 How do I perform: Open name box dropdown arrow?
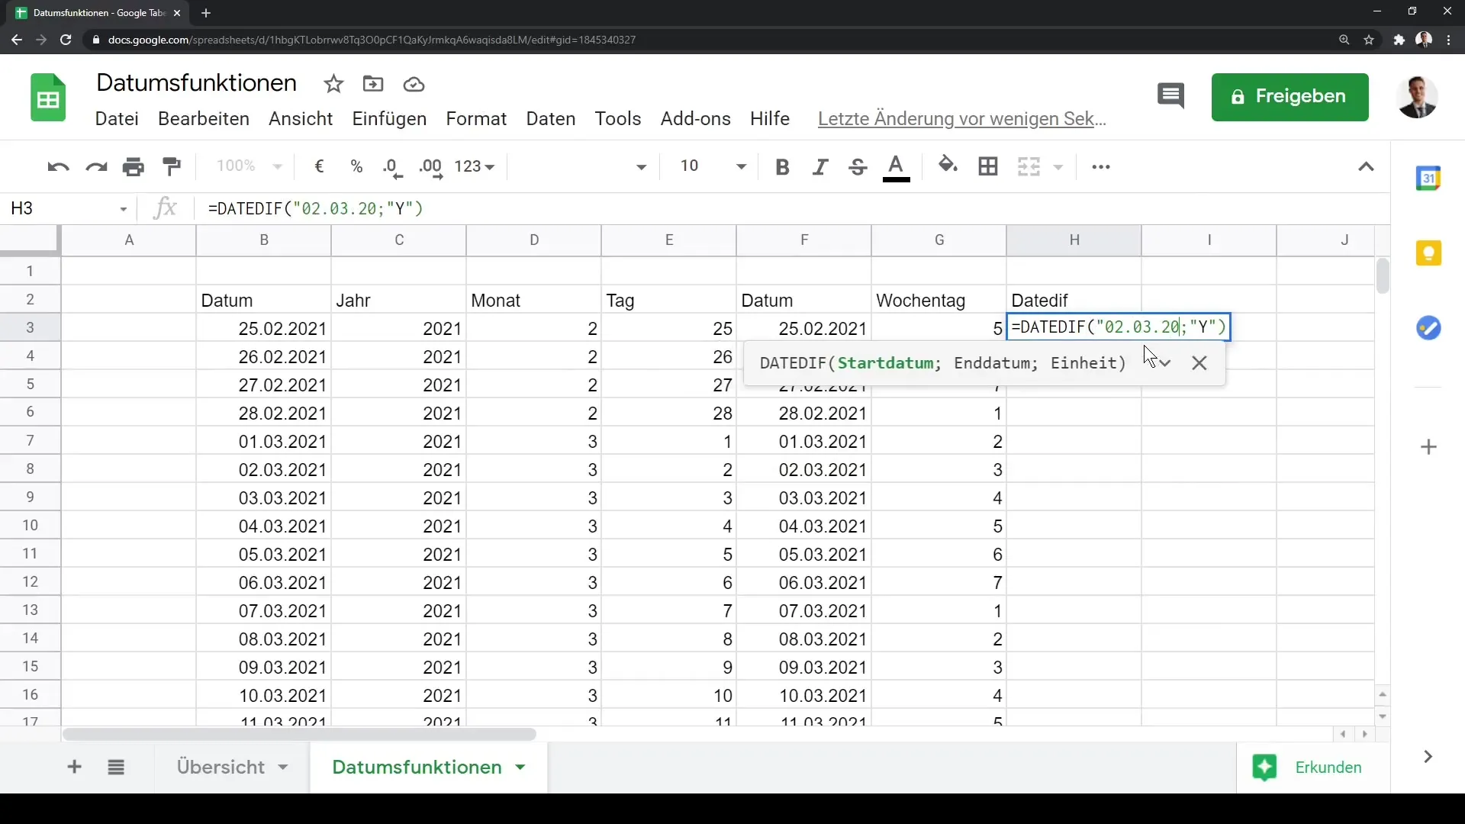coord(123,209)
